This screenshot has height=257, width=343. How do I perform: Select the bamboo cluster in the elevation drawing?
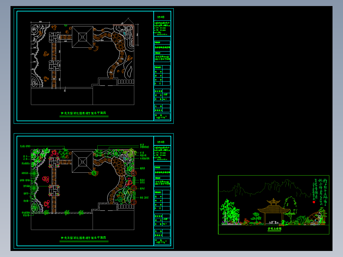(229, 212)
